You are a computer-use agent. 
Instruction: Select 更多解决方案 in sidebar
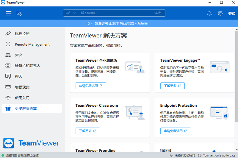pos(32,108)
